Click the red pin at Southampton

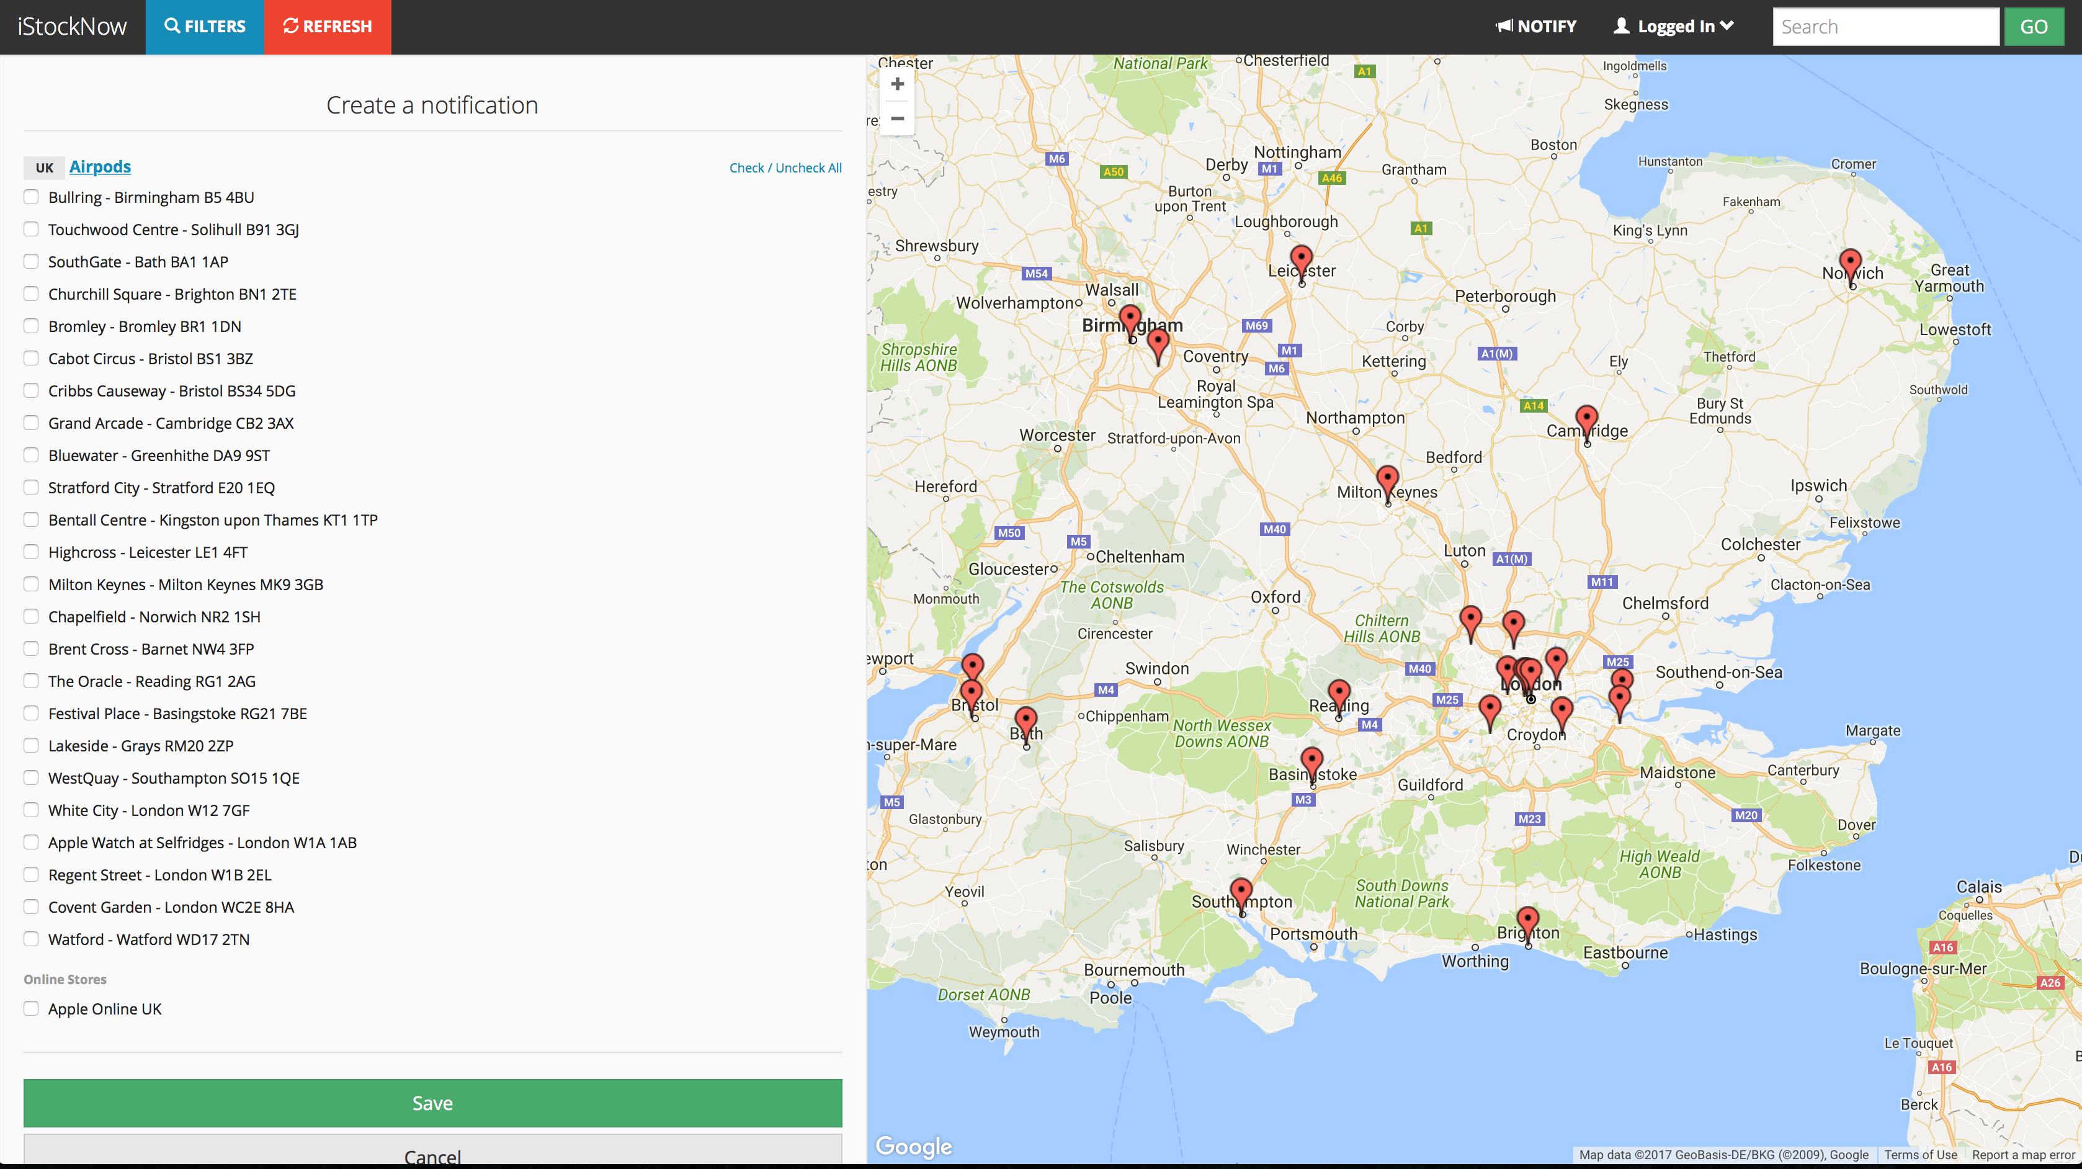point(1241,892)
